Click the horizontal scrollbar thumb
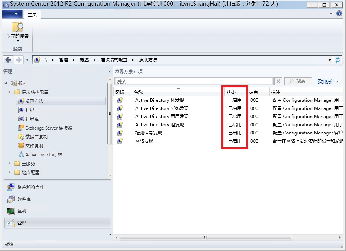This screenshot has height=251, width=346. click(x=206, y=237)
